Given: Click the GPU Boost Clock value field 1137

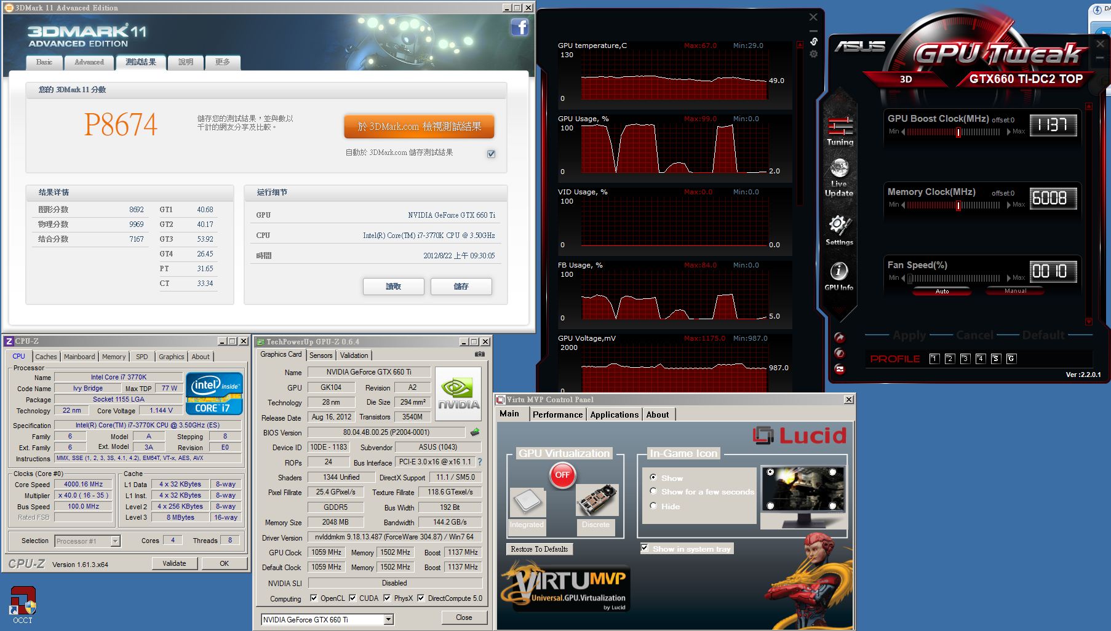Looking at the screenshot, I should pyautogui.click(x=1053, y=125).
